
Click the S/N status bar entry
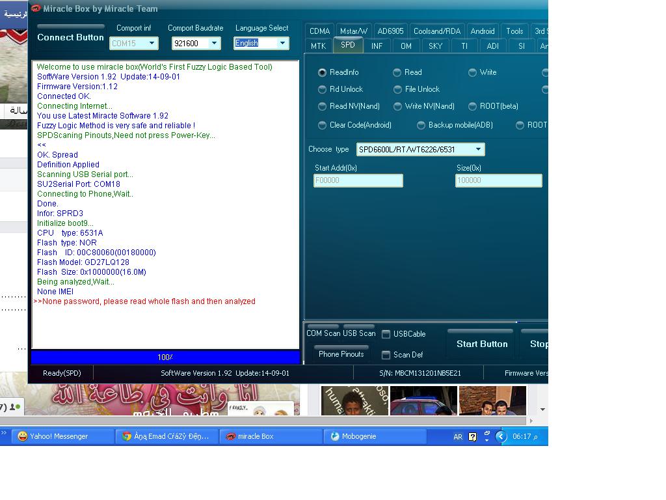(x=420, y=373)
